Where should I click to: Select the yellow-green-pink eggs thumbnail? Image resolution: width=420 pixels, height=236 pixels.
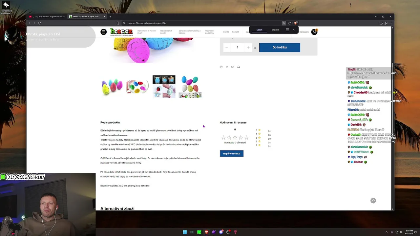click(x=112, y=87)
